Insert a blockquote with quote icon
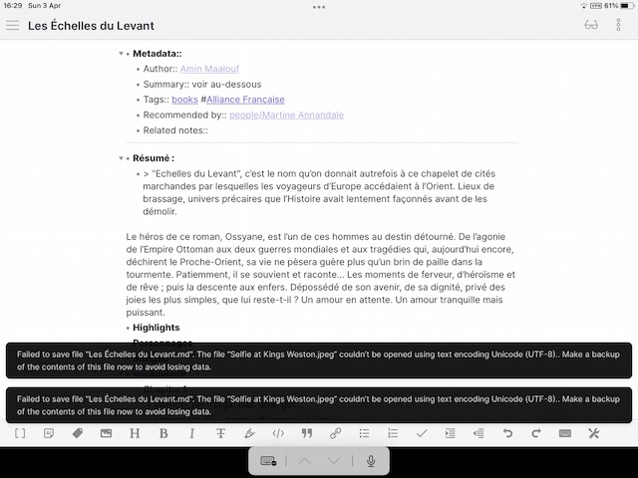Viewport: 638px width, 478px height. (x=307, y=433)
